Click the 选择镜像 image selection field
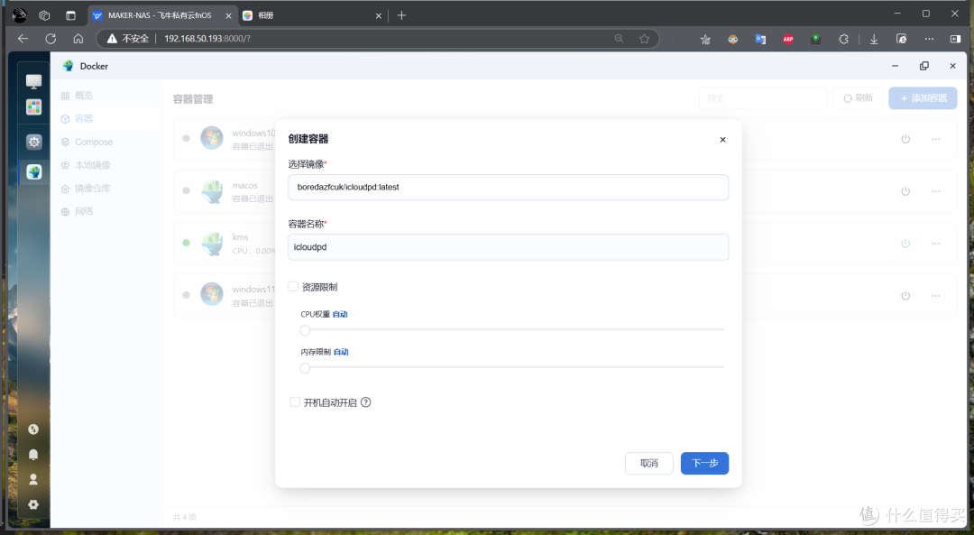Screen dimensions: 974x535 [x=508, y=187]
